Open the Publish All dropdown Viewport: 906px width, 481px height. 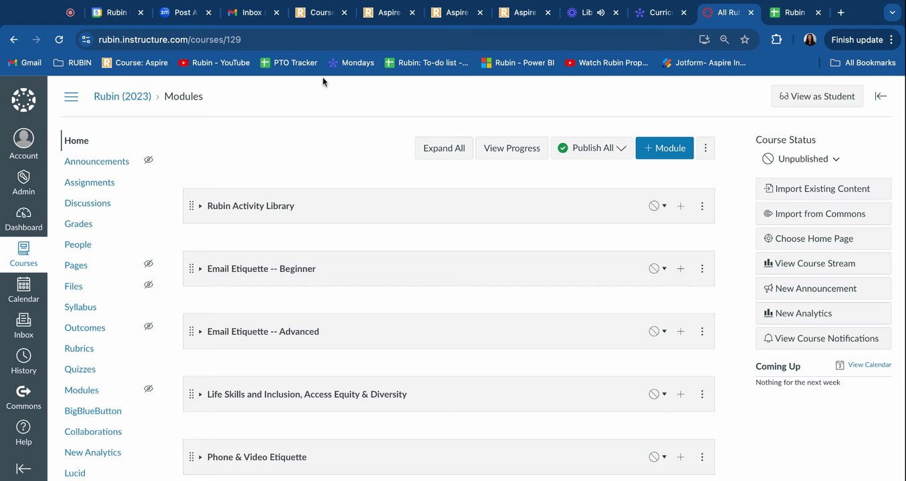pos(592,148)
